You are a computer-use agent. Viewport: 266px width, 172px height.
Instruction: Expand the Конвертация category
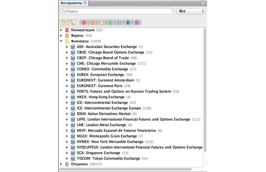[61, 30]
